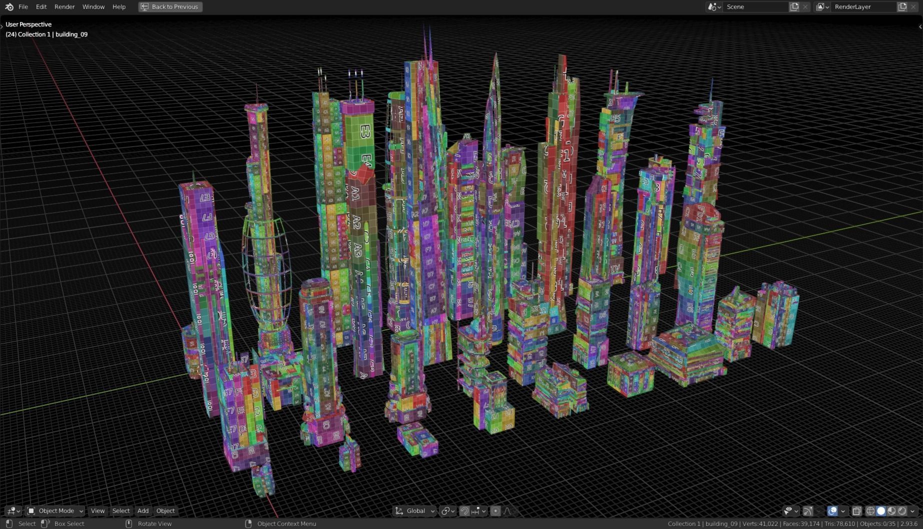Click the building face labeled A2
Image resolution: width=923 pixels, height=529 pixels.
coord(356,222)
